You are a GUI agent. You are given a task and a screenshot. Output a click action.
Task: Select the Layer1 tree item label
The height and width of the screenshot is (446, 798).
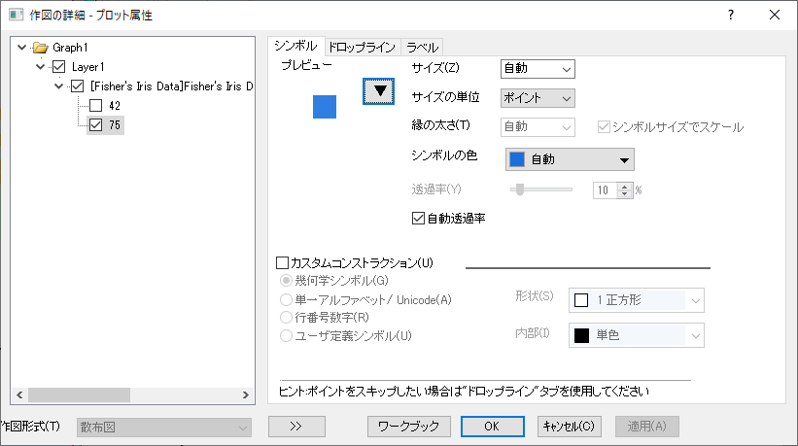click(88, 67)
